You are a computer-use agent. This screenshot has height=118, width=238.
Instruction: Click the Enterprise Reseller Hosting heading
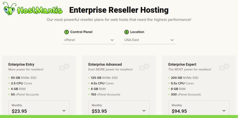119,10
